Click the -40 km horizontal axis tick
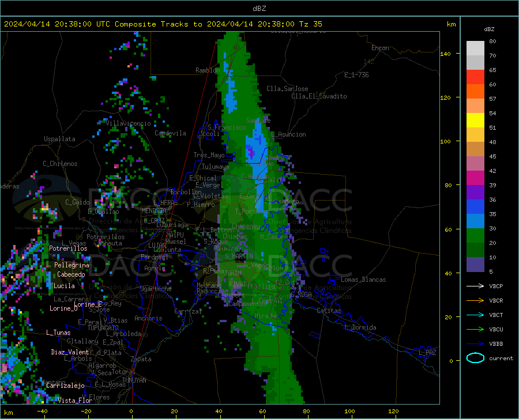519x419 pixels. coord(42,412)
